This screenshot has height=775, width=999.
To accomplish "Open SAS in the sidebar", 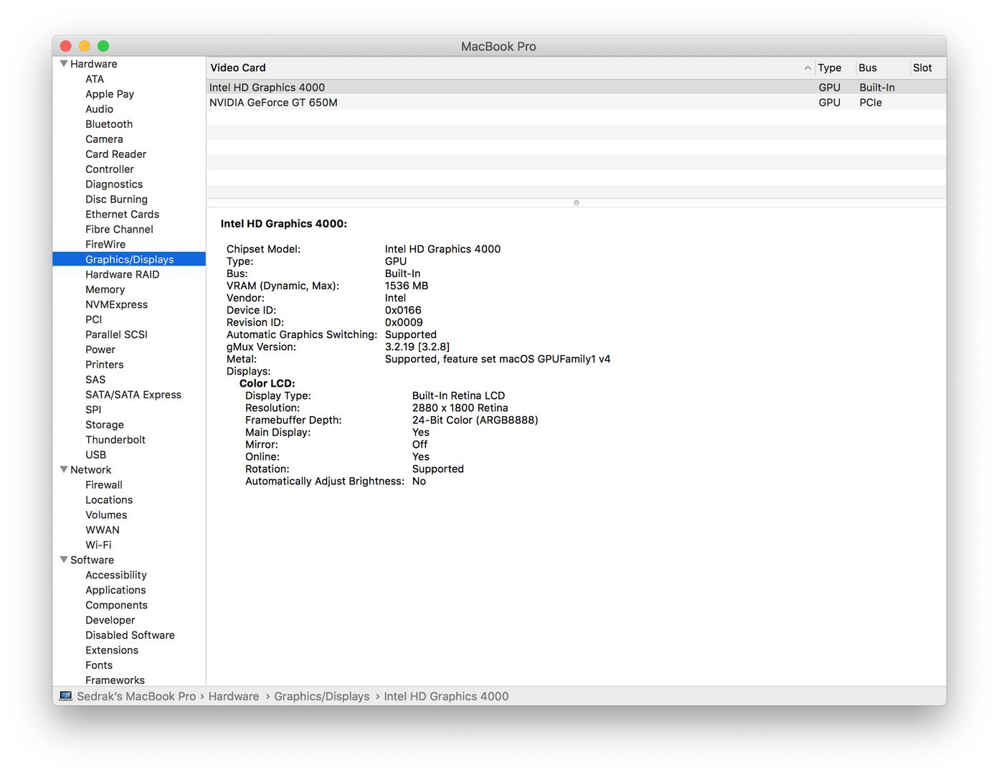I will pos(95,380).
